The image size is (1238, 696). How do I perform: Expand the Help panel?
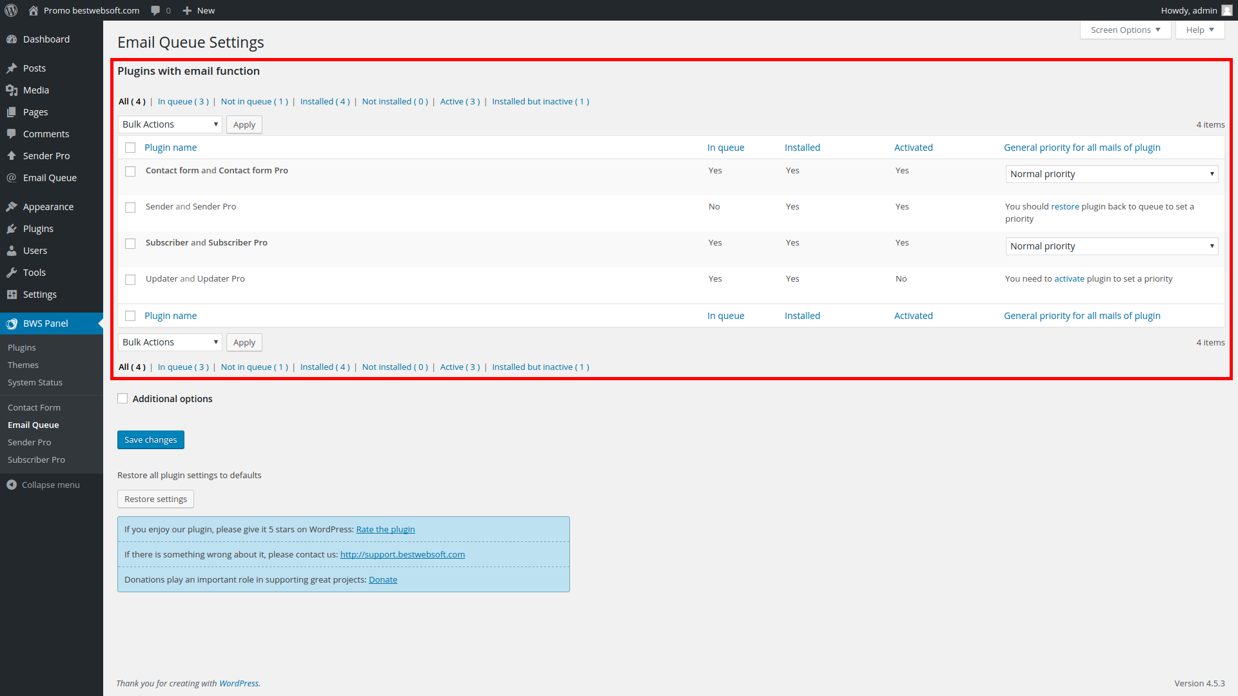coord(1200,30)
